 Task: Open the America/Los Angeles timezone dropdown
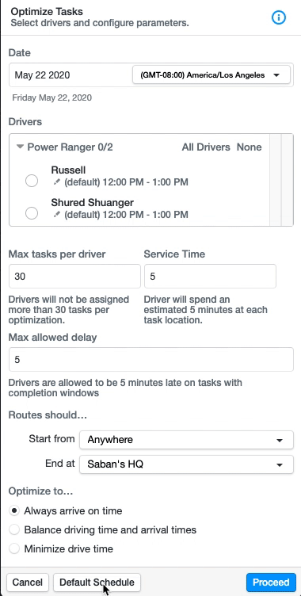click(x=211, y=74)
